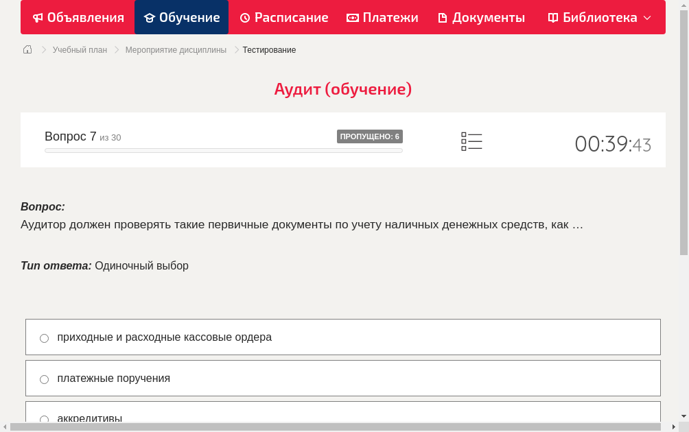
Task: Click the document icon next to Документы
Action: [x=443, y=17]
